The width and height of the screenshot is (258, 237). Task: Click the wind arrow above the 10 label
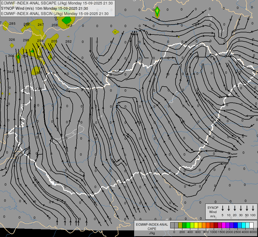pyautogui.click(x=229, y=208)
